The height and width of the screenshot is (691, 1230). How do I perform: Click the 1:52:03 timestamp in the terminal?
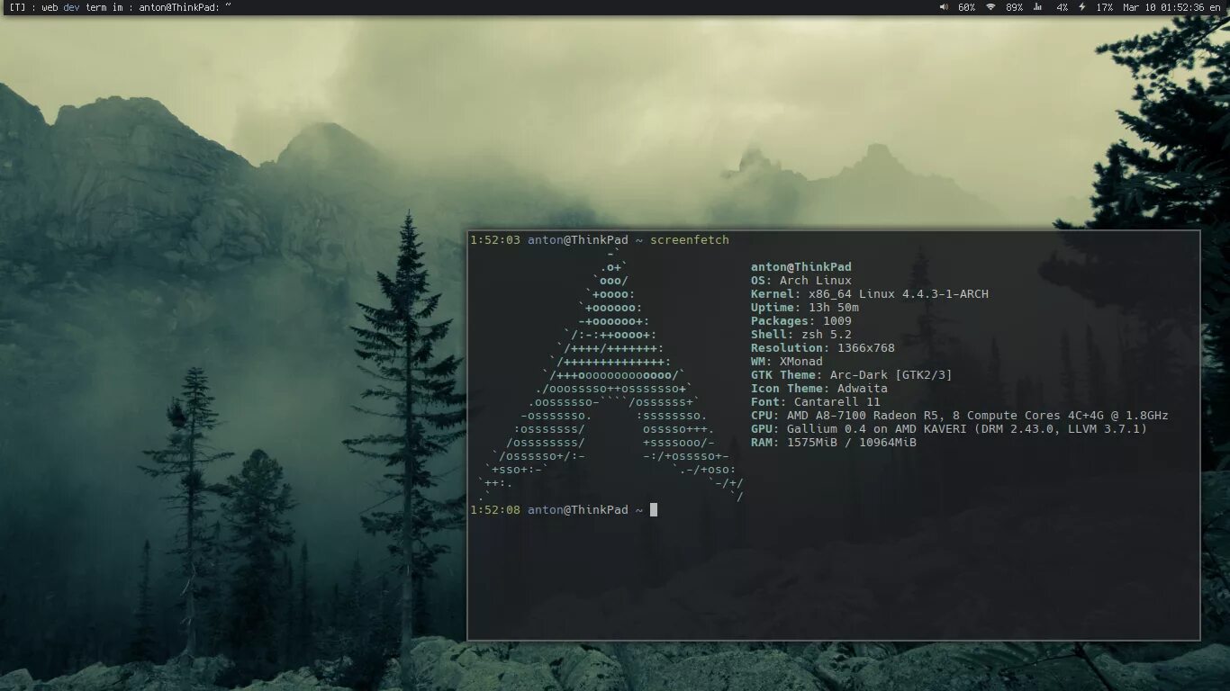(x=495, y=240)
